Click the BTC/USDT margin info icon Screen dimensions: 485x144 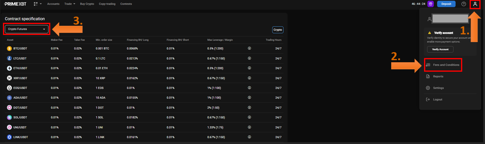click(249, 48)
